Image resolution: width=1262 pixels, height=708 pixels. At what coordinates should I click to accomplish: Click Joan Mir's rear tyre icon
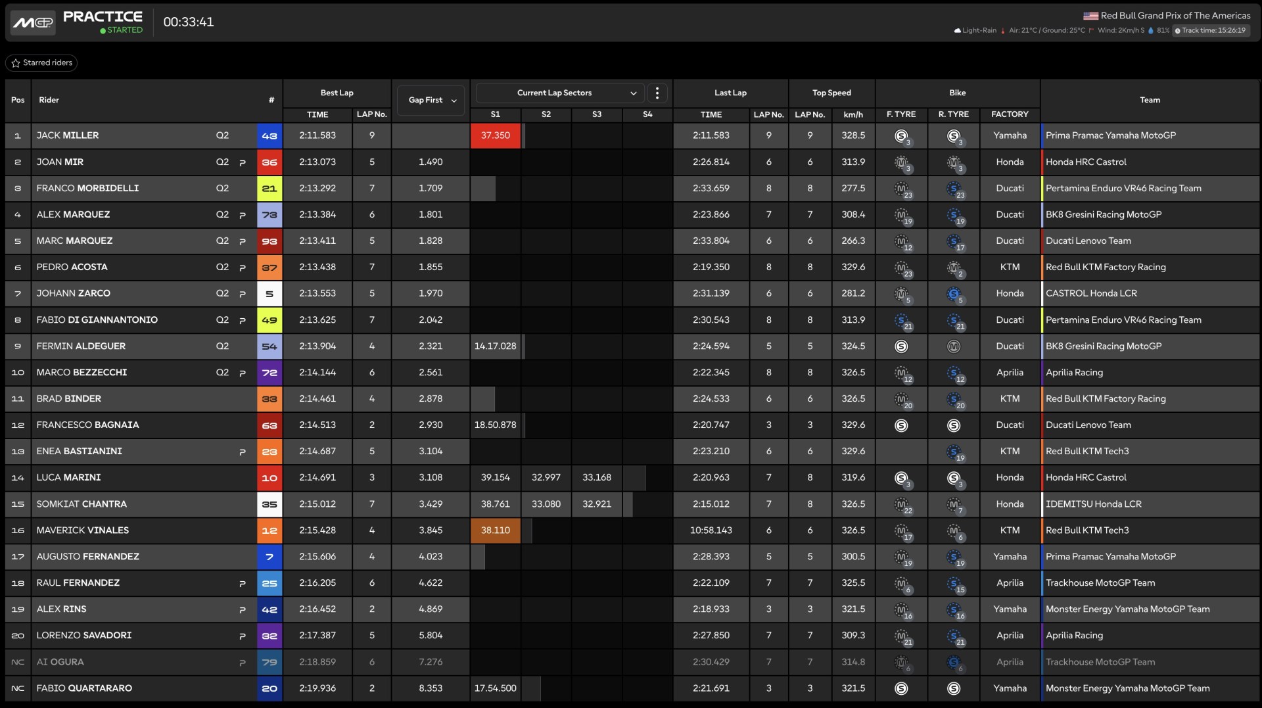click(954, 162)
